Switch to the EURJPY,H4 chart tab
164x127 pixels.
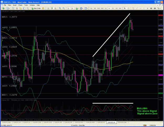[17, 122]
